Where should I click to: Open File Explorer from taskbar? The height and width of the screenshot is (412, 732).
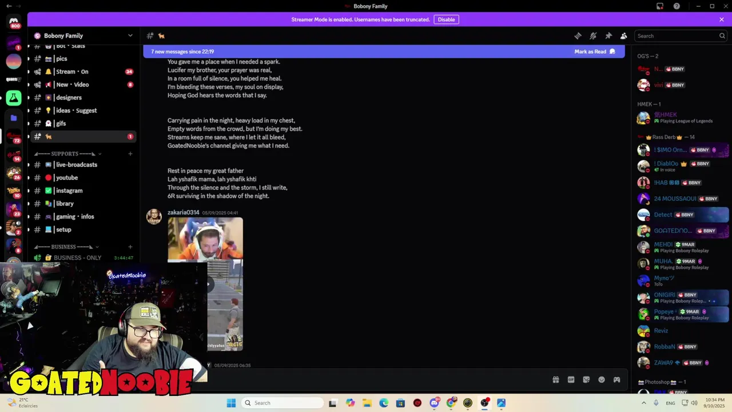click(x=367, y=403)
